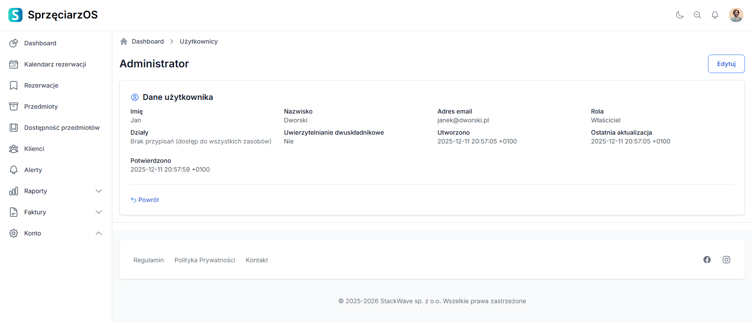Open search using the magnifier icon
Viewport: 752px width, 323px height.
tap(697, 15)
